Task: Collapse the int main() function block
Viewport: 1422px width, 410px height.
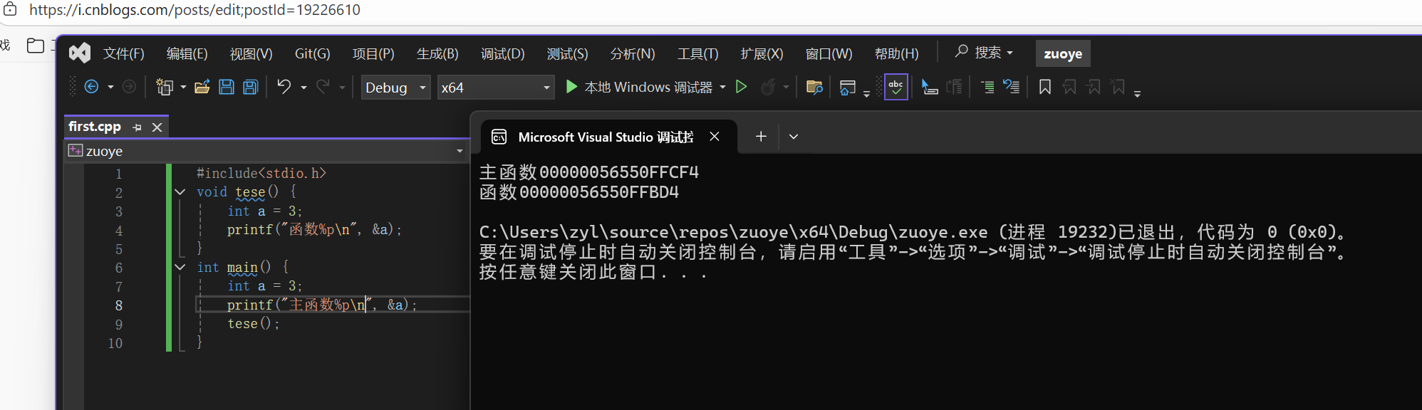Action: 180,267
